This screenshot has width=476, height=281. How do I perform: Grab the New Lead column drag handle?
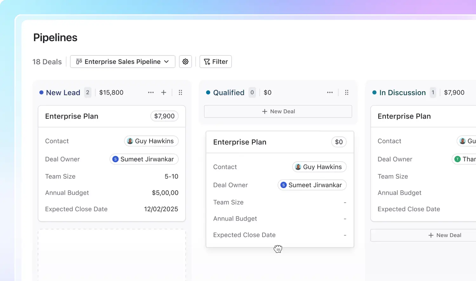(180, 93)
